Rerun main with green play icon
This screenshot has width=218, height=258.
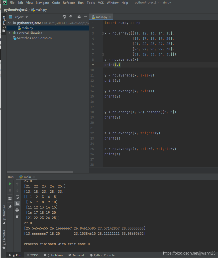point(10,184)
